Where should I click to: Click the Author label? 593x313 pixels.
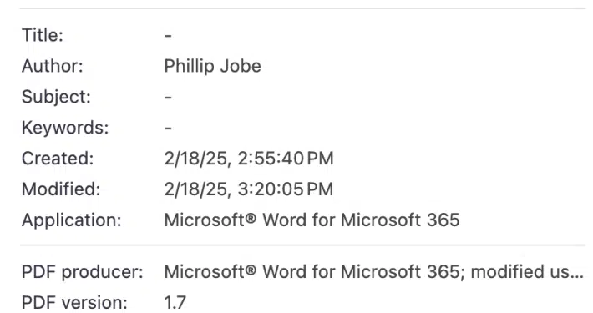click(52, 66)
